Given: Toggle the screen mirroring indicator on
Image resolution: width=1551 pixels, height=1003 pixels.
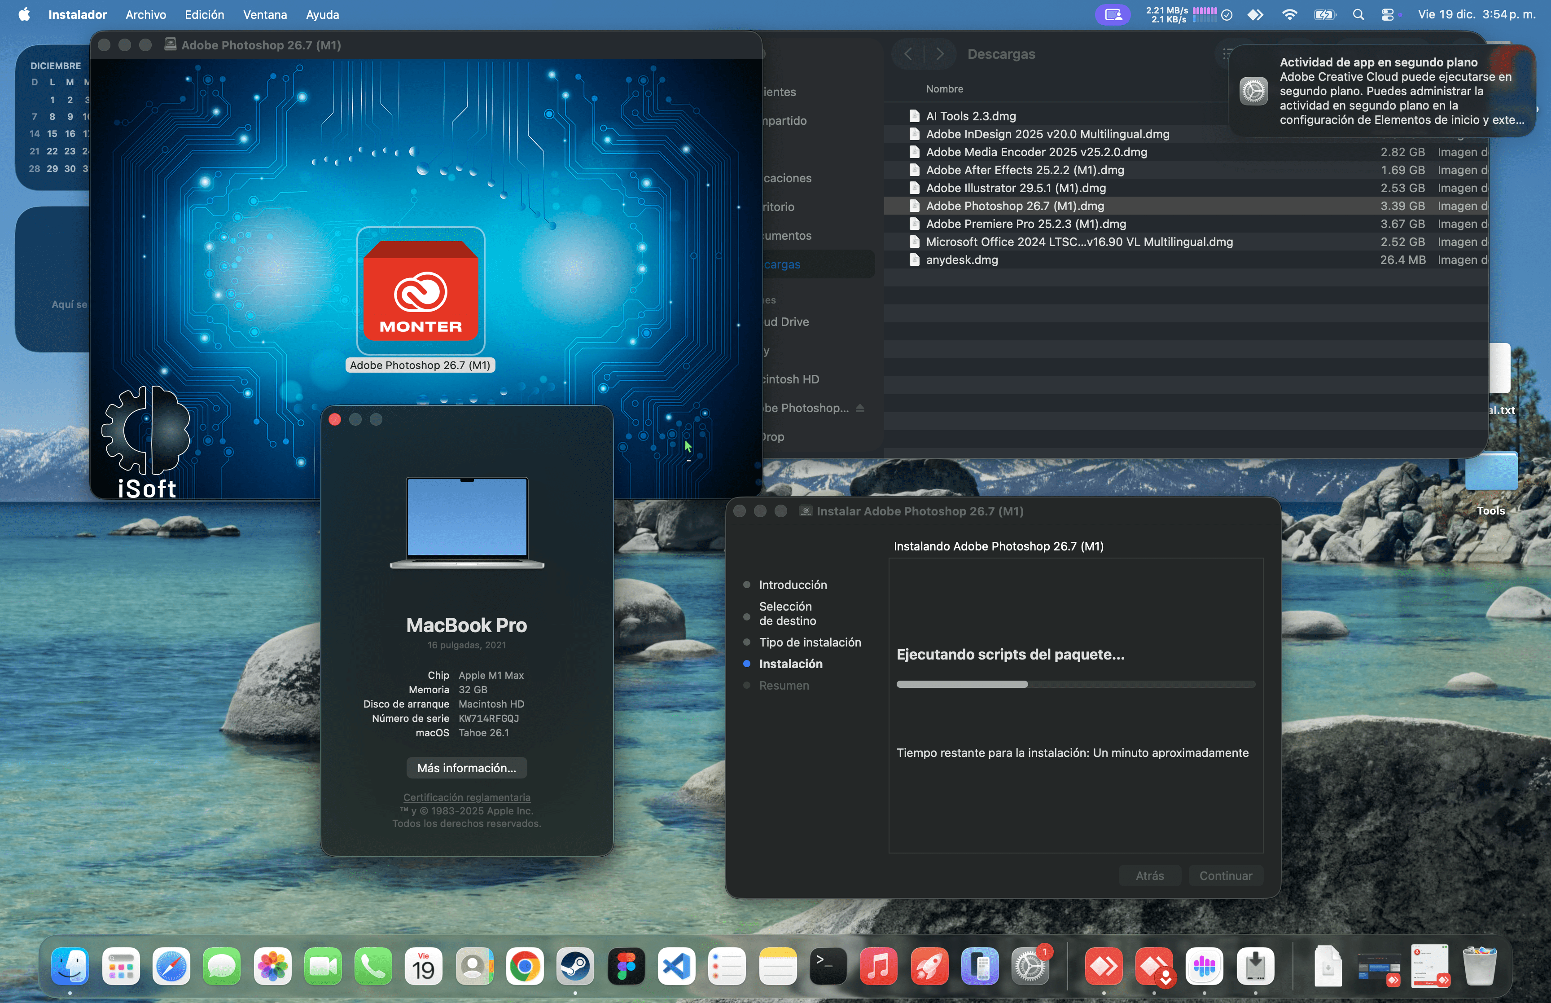Looking at the screenshot, I should 1113,14.
